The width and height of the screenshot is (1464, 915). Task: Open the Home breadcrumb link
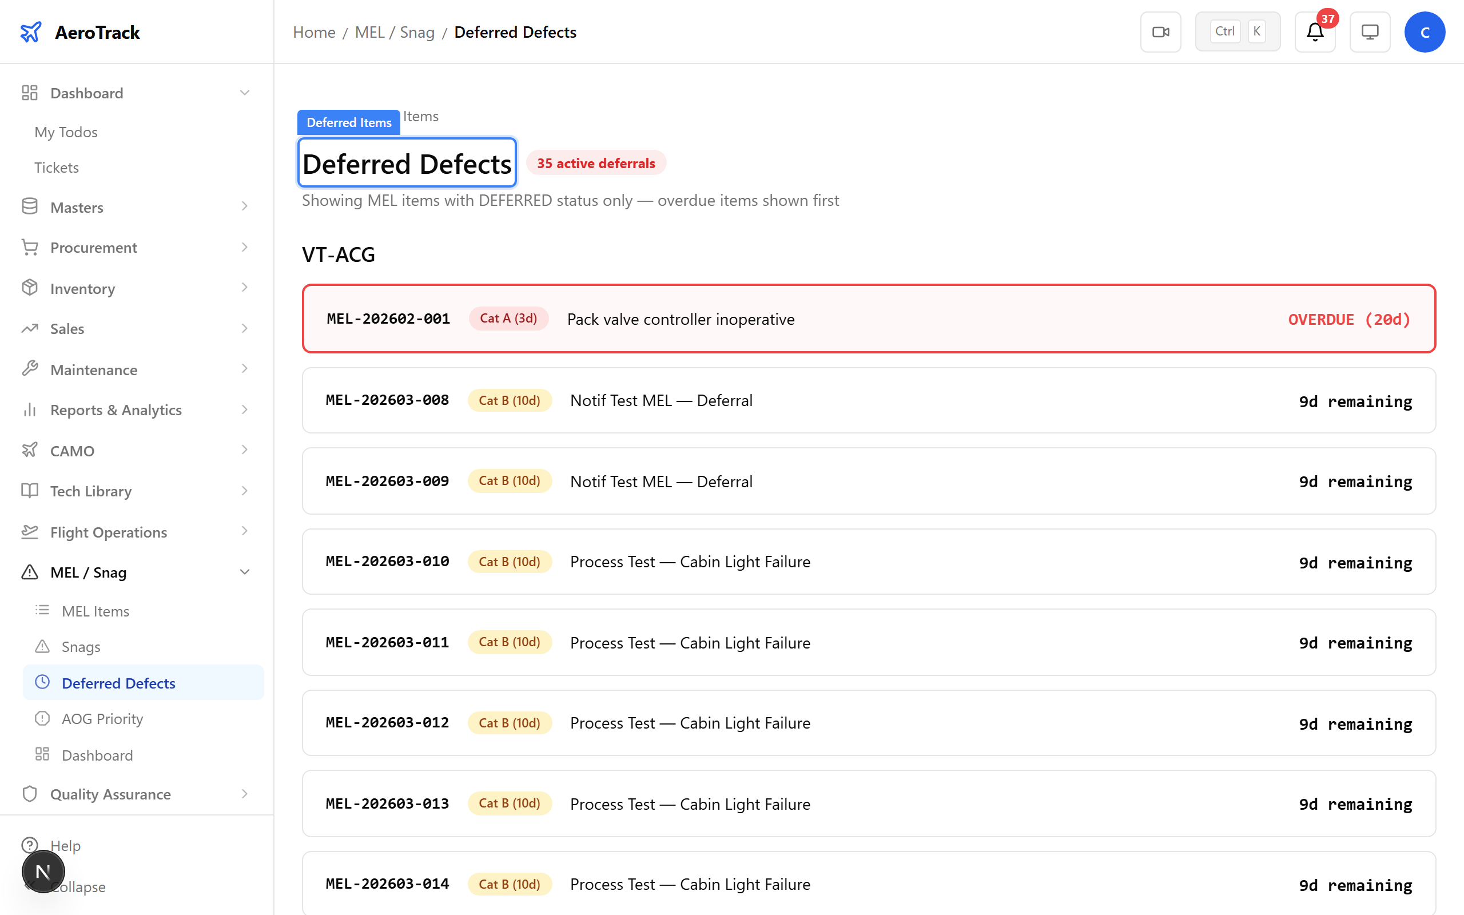tap(314, 32)
